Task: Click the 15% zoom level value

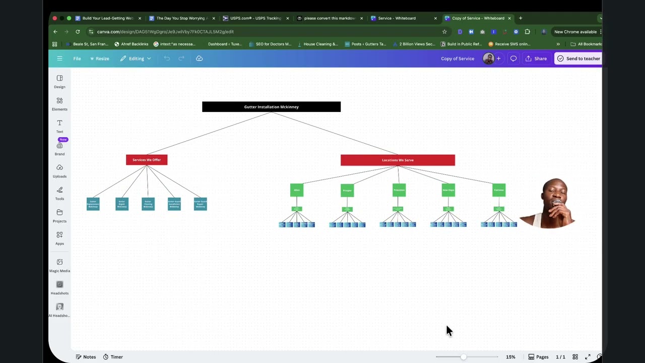Action: coord(510,357)
